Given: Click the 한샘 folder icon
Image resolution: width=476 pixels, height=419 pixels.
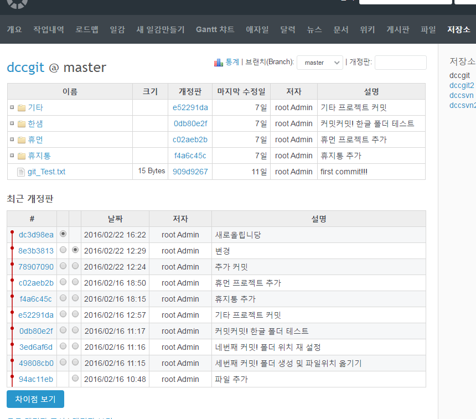Looking at the screenshot, I should (x=22, y=124).
